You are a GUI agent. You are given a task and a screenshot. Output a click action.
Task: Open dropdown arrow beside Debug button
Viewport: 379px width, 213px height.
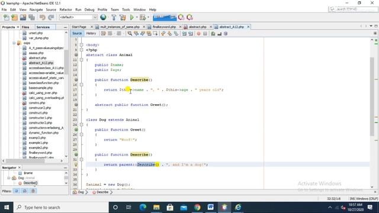pos(148,17)
